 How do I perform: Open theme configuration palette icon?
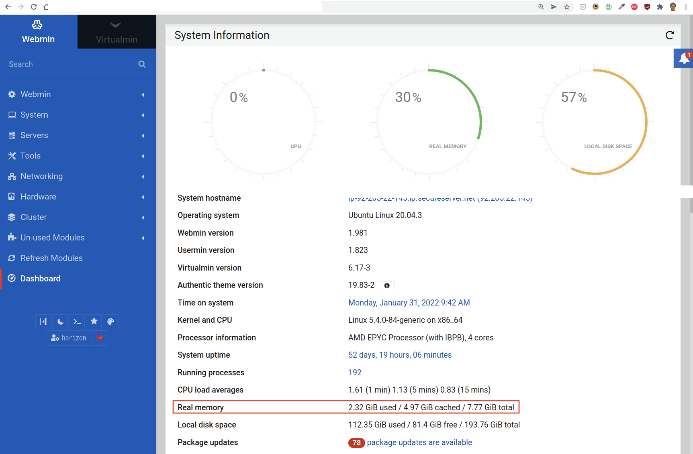tap(111, 322)
